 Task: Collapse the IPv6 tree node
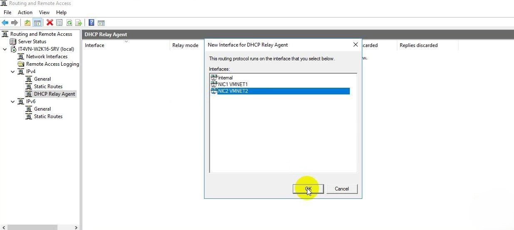pyautogui.click(x=12, y=101)
